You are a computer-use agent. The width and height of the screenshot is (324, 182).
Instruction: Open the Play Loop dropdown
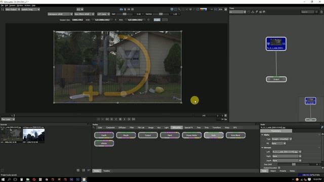8,119
